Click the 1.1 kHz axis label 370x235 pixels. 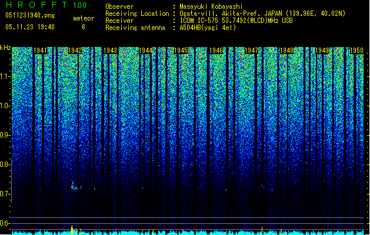[5, 76]
